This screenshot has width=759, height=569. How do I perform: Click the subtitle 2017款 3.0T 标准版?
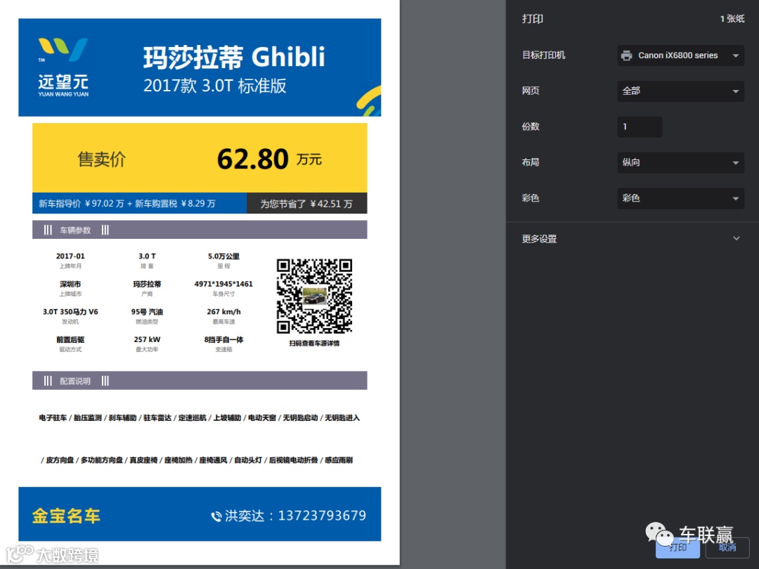pyautogui.click(x=214, y=86)
